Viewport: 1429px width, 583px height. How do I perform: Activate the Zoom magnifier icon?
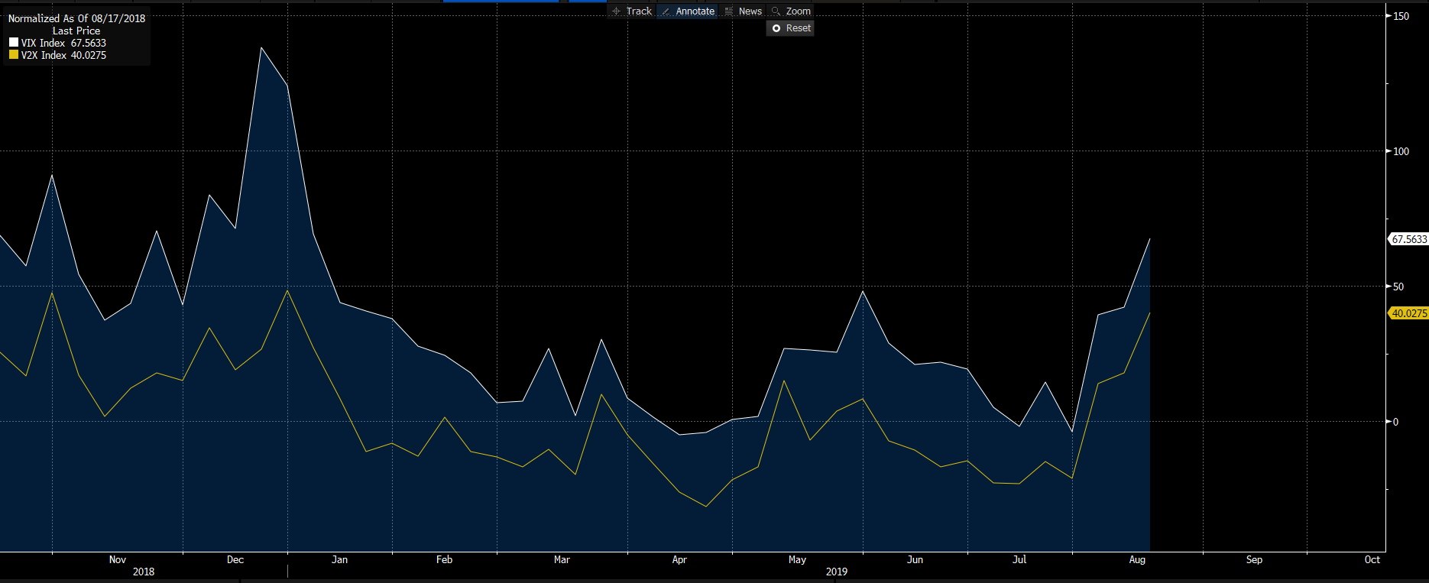click(776, 11)
